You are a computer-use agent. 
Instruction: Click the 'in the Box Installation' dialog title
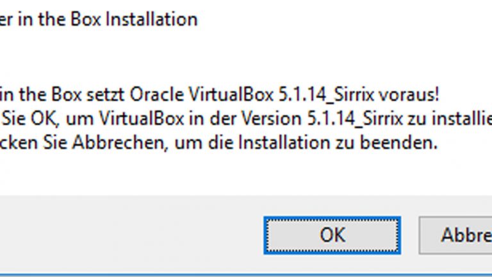point(99,19)
